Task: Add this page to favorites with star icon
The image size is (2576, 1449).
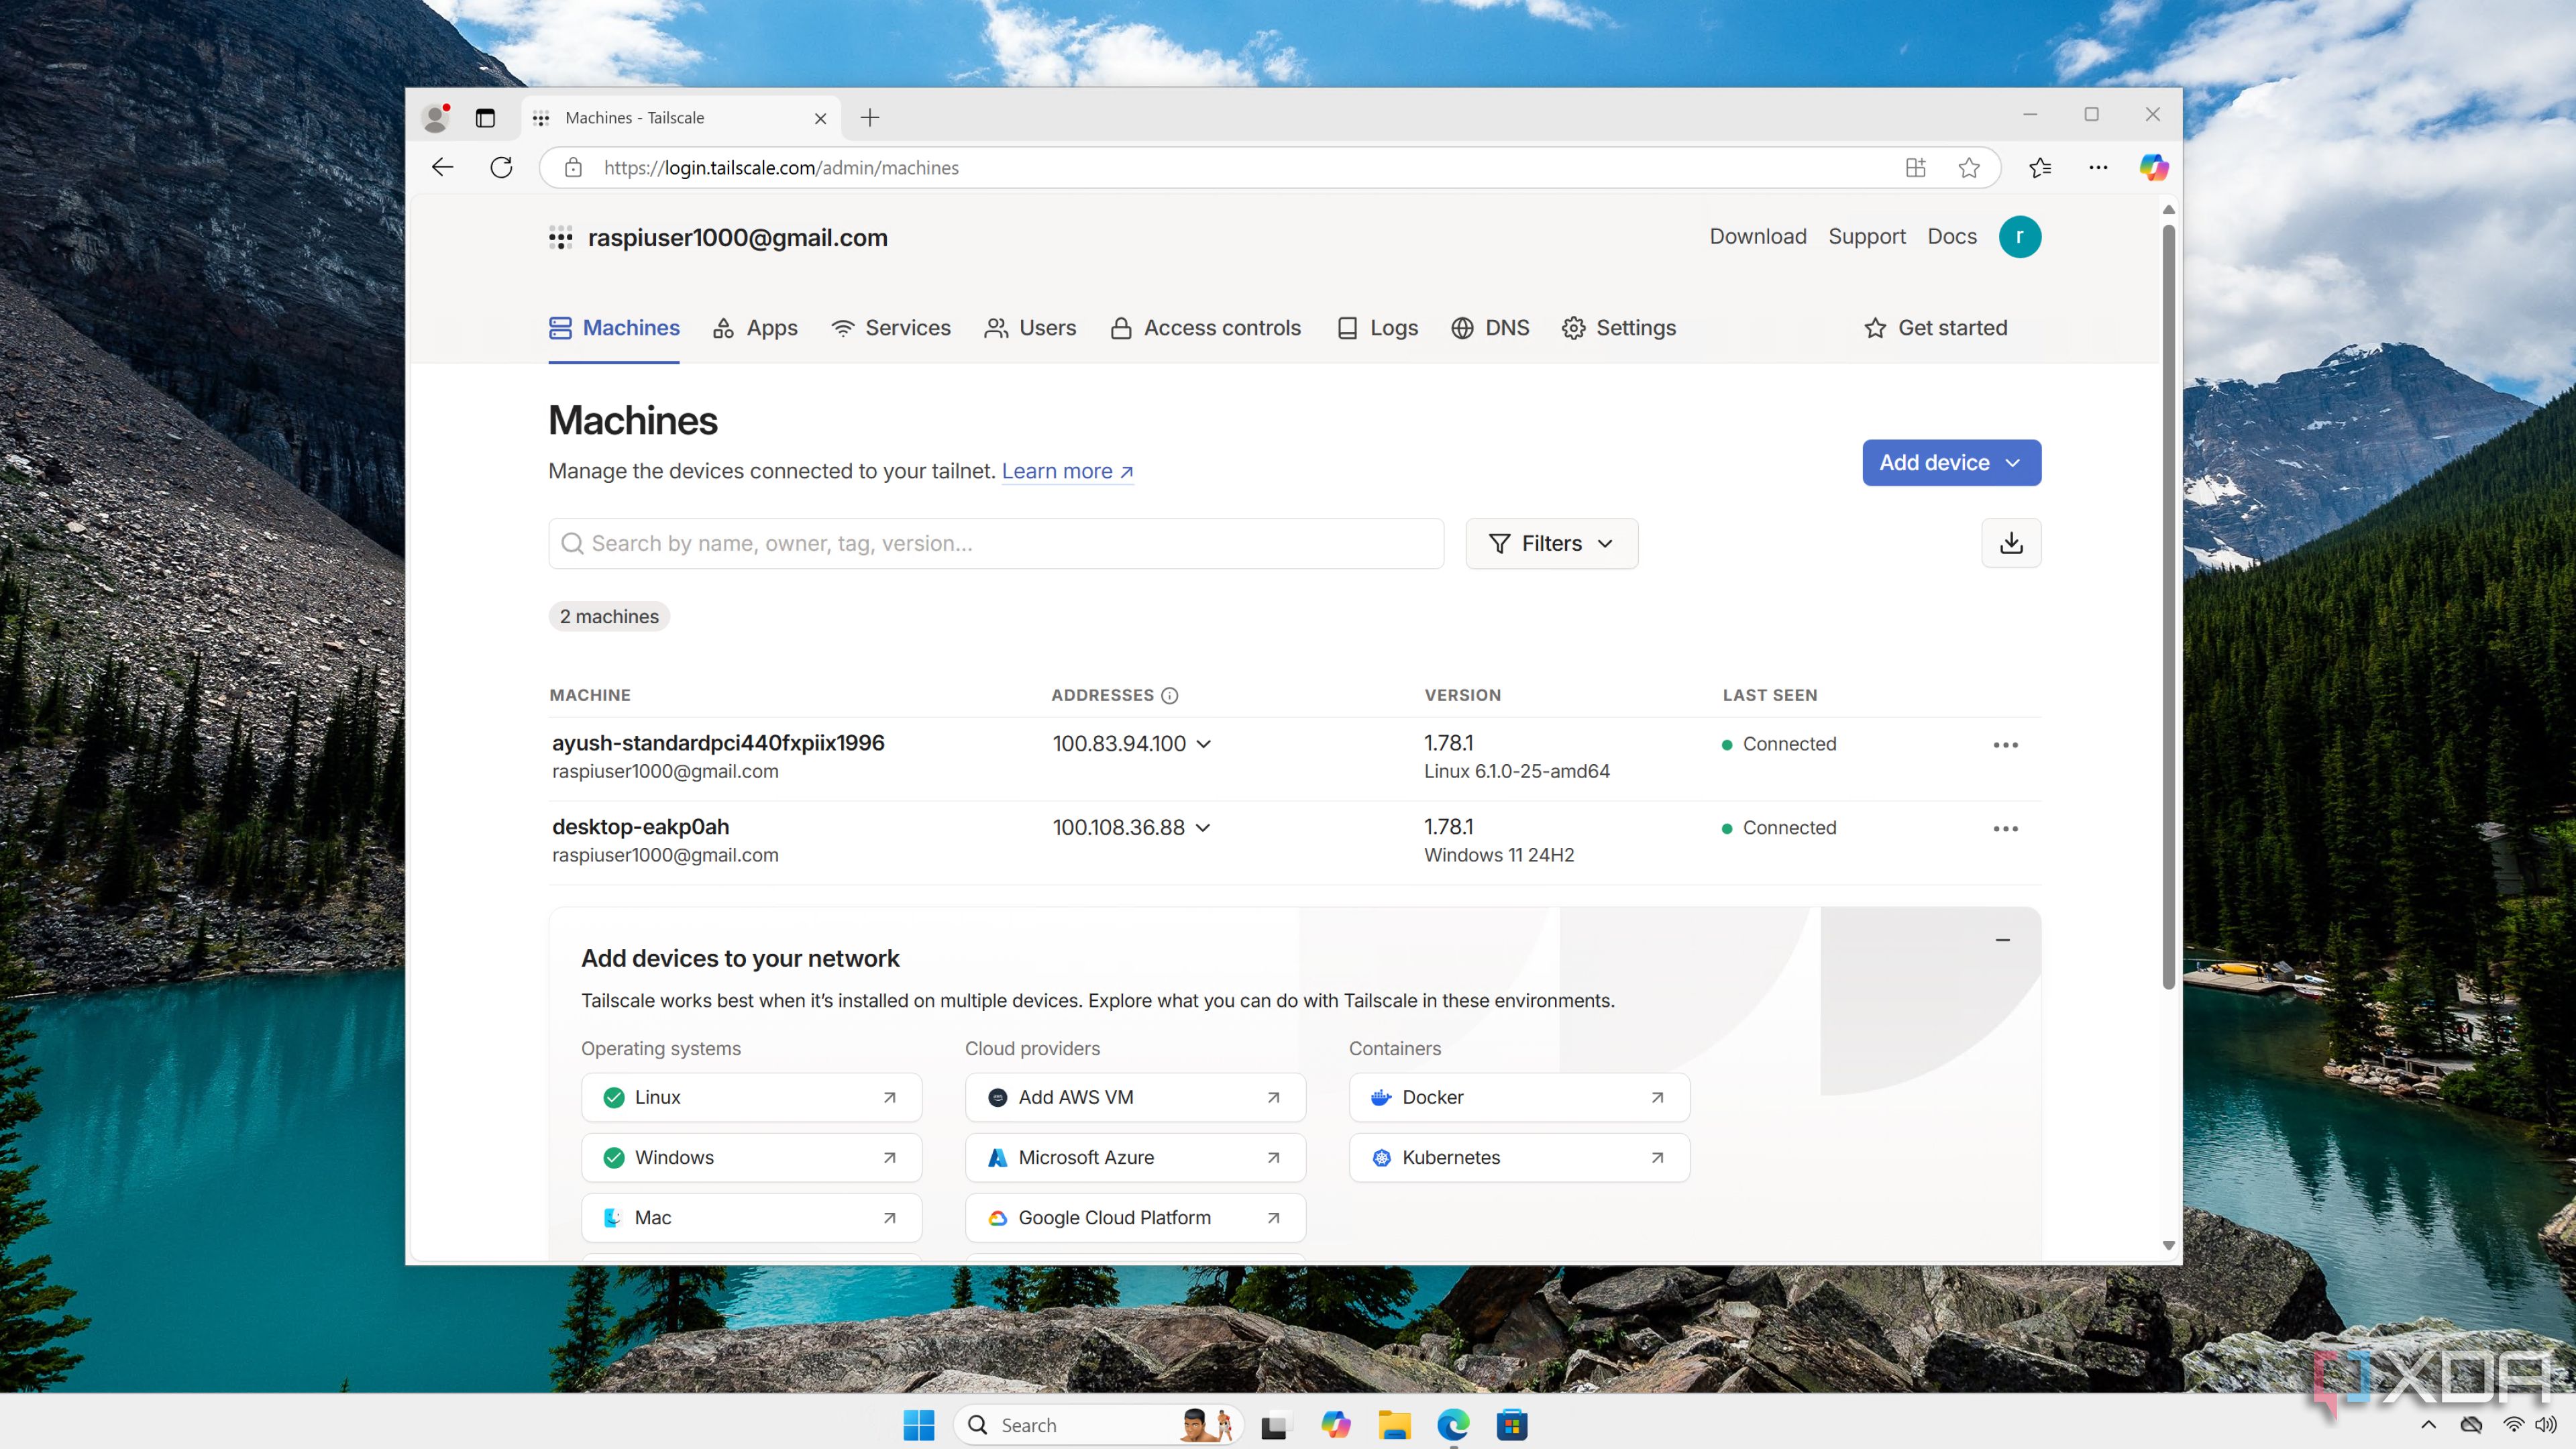Action: click(x=1968, y=167)
